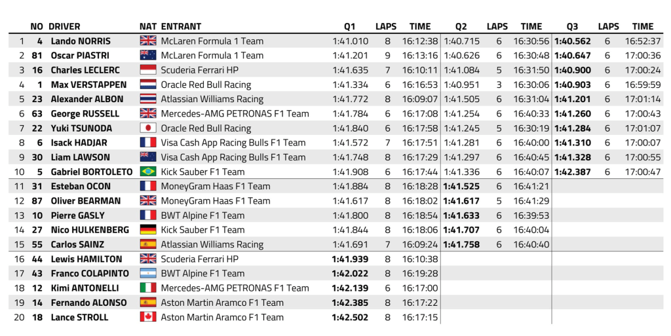Screen dimensions: 671x336
Task: Click the ENTRANT column header
Action: (x=181, y=27)
